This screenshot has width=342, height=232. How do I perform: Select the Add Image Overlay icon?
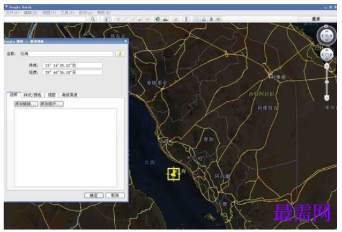[141, 19]
